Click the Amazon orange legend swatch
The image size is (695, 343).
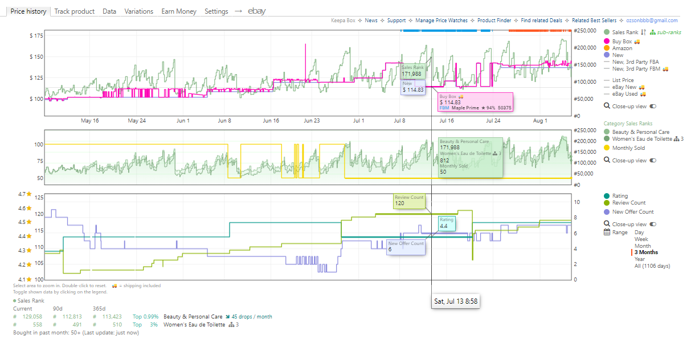point(607,48)
